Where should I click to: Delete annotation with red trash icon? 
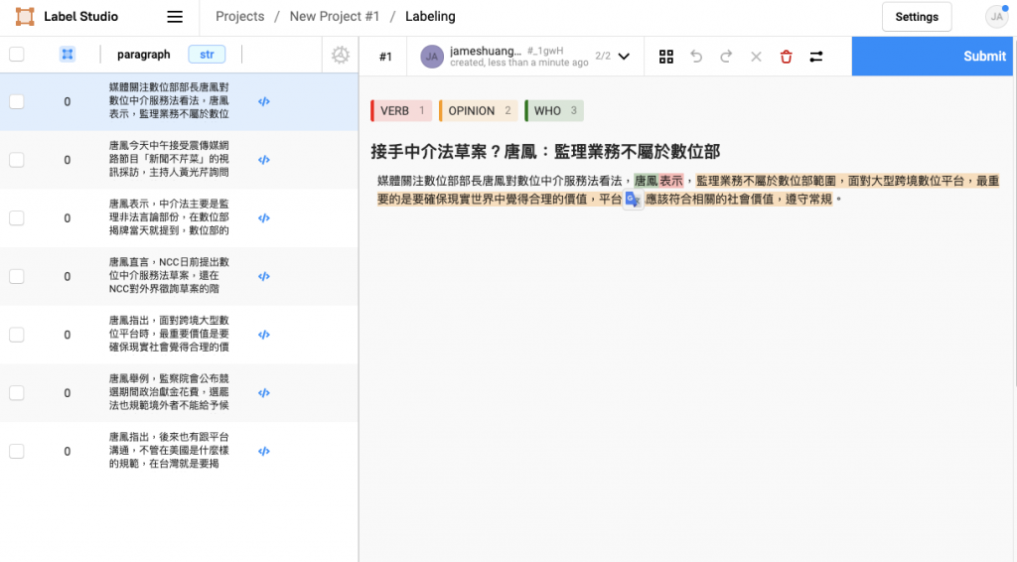[x=787, y=57]
